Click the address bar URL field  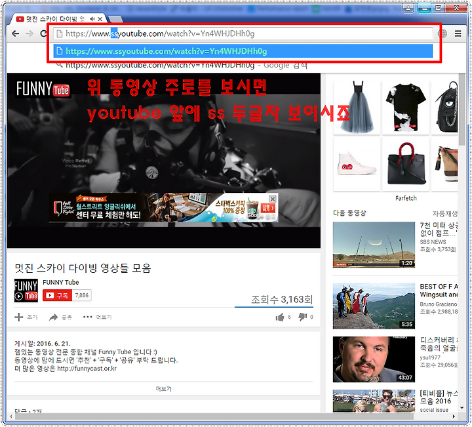click(x=243, y=33)
